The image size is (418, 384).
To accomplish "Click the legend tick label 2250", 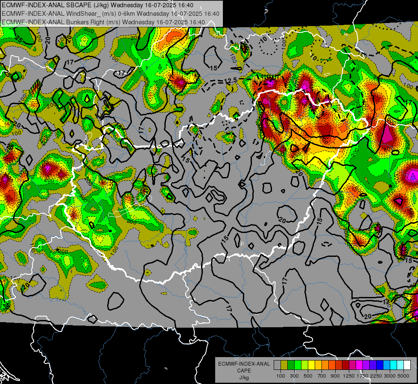I will (x=376, y=376).
